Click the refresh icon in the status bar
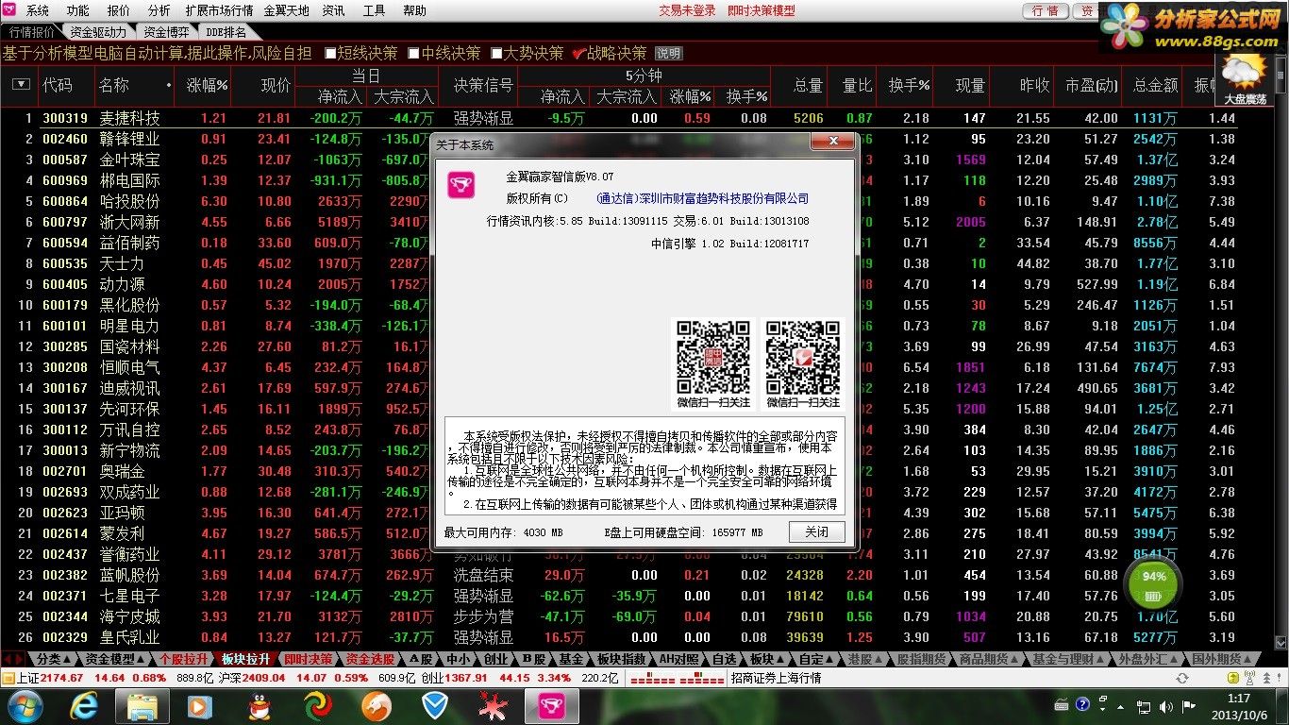This screenshot has width=1289, height=725. tap(1181, 678)
